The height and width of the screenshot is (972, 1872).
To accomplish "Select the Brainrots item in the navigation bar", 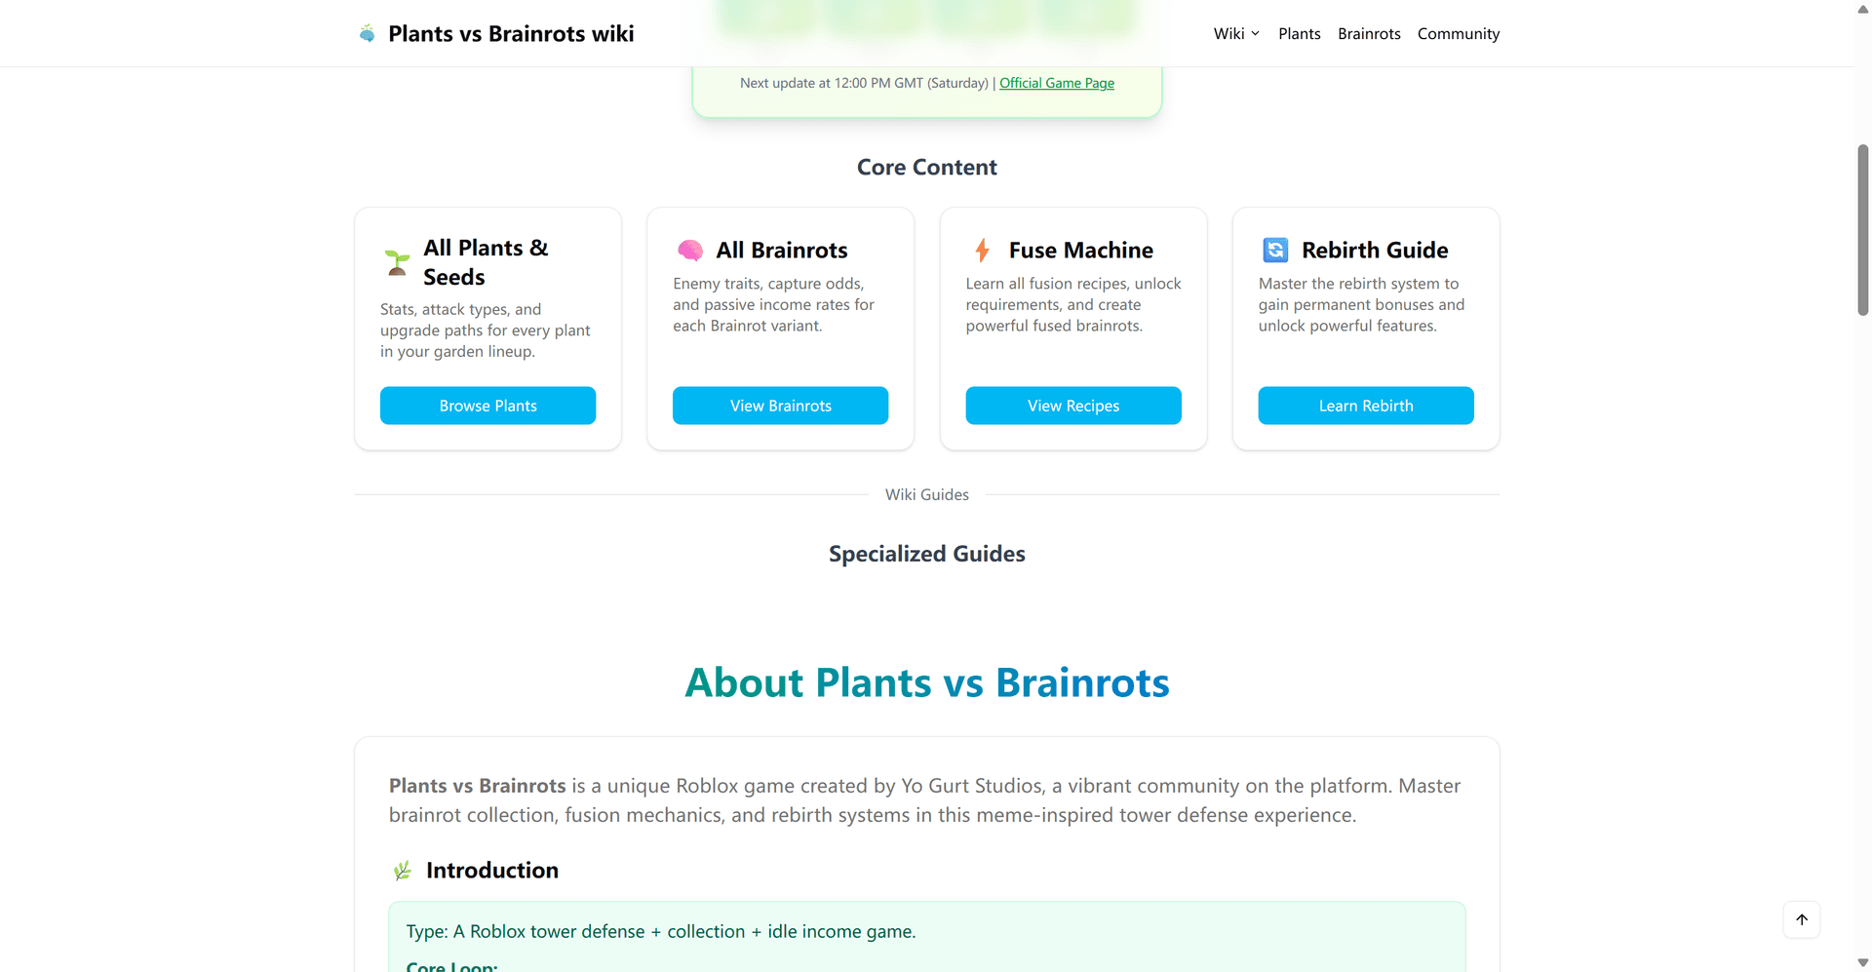I will [1369, 33].
